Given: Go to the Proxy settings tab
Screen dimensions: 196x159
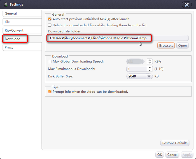Looking at the screenshot, I should [x=22, y=47].
